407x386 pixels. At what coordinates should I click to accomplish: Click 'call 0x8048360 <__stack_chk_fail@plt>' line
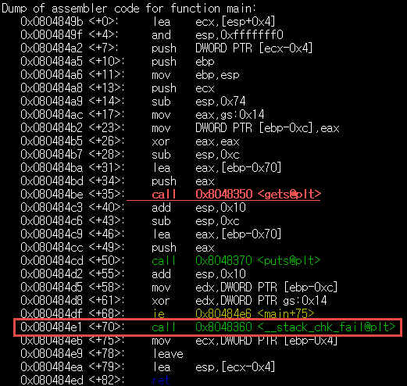(273, 327)
